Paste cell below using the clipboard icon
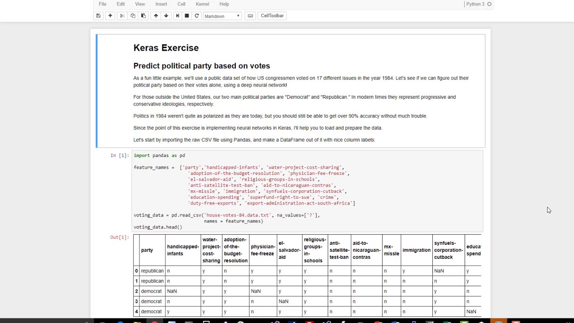 tap(143, 16)
